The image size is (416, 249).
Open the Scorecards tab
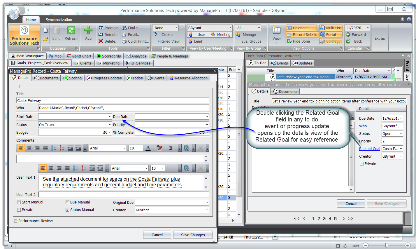(x=108, y=56)
